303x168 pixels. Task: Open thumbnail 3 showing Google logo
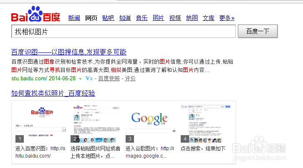(151, 123)
